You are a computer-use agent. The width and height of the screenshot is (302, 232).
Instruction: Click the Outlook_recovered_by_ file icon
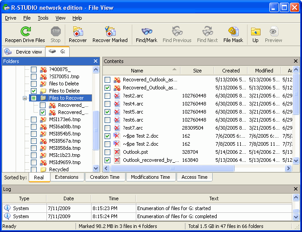(117, 160)
